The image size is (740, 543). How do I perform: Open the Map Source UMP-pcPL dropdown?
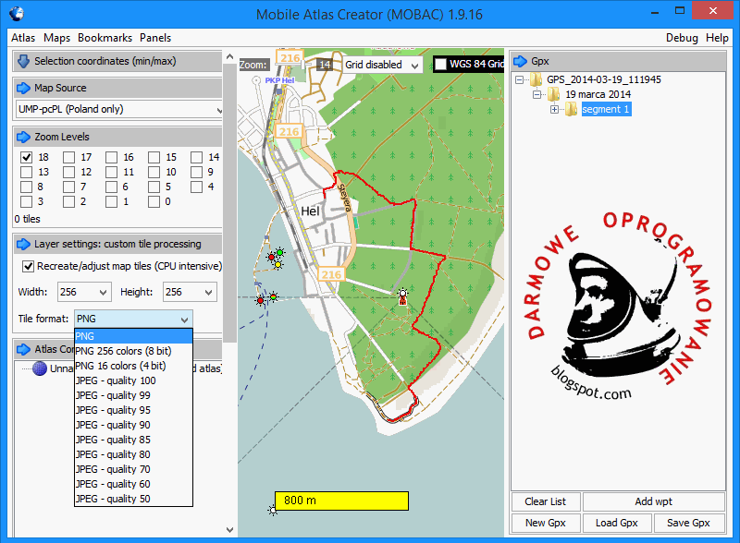119,109
